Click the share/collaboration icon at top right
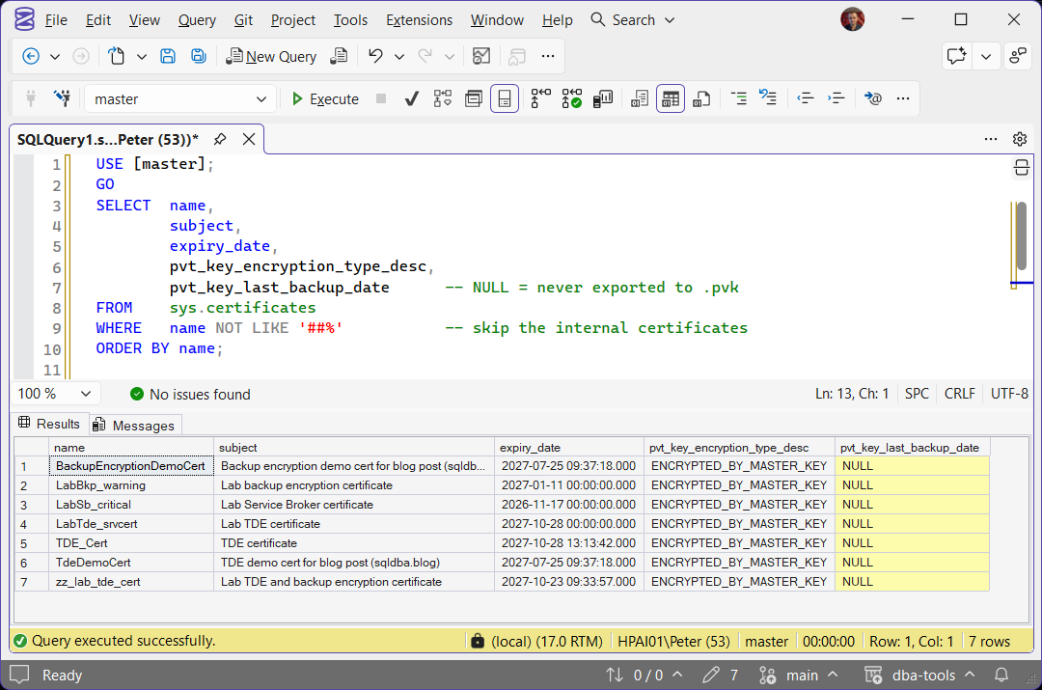Screen dimensions: 1042x690 [x=1018, y=57]
